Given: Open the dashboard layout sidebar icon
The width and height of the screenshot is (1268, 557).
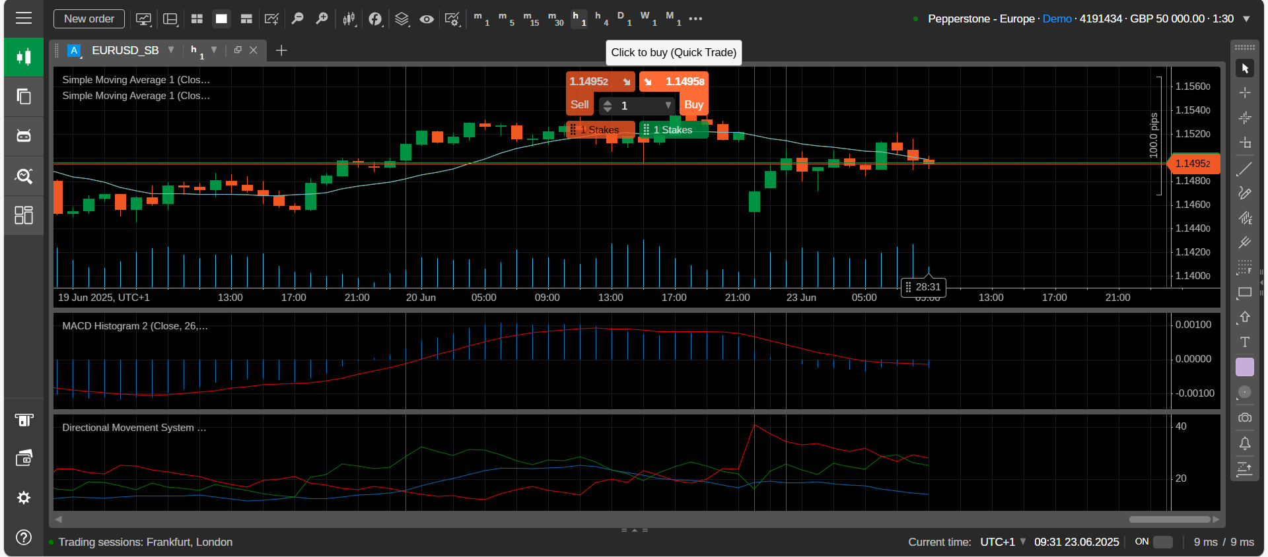Looking at the screenshot, I should 24,215.
